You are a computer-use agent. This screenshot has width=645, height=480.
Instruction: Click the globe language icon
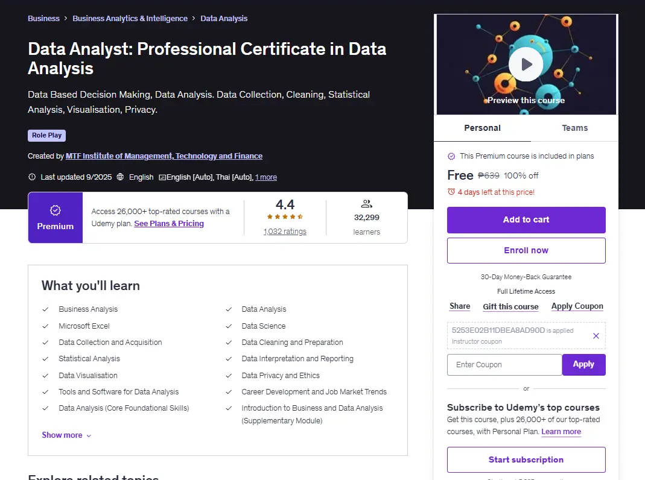[x=120, y=177]
